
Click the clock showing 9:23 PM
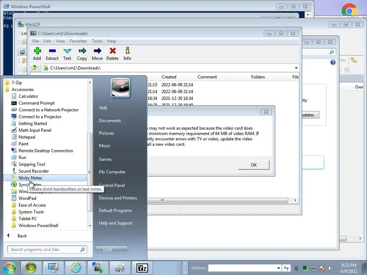coord(349,265)
